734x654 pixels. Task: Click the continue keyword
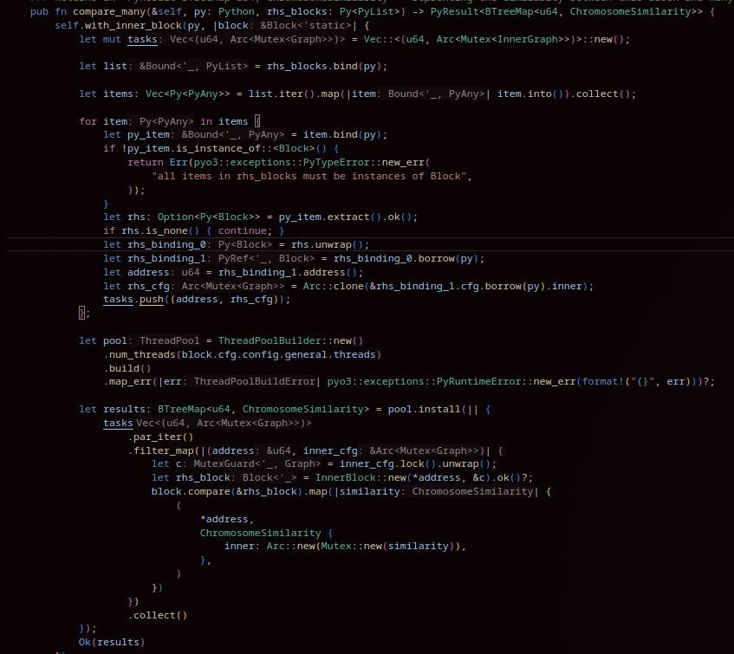pyautogui.click(x=242, y=230)
